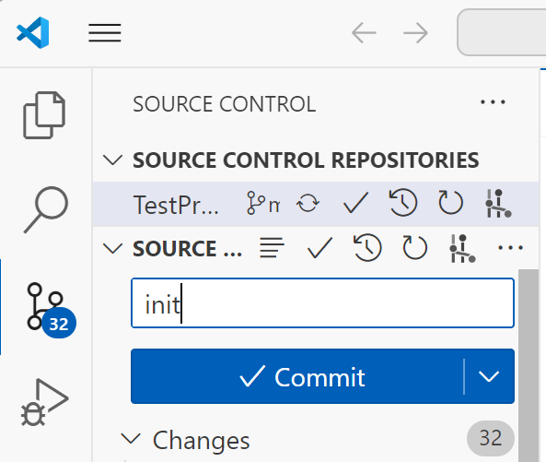This screenshot has height=462, width=546.
Task: Refresh icon in Source section header
Action: 414,248
